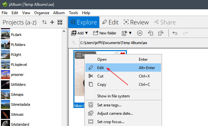Select the SAmetadata project
This screenshot has width=208, height=126.
point(20,104)
